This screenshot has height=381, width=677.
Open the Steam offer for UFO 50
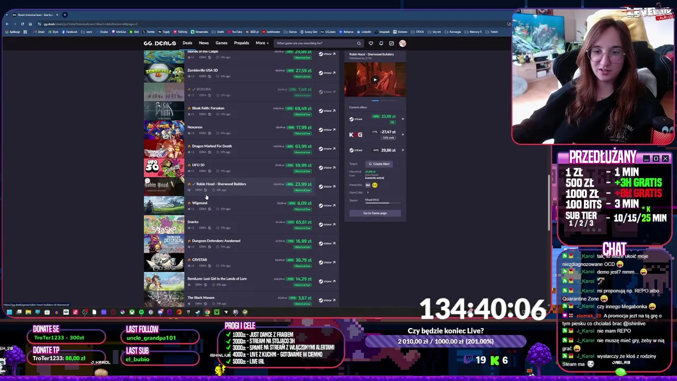[x=327, y=168]
